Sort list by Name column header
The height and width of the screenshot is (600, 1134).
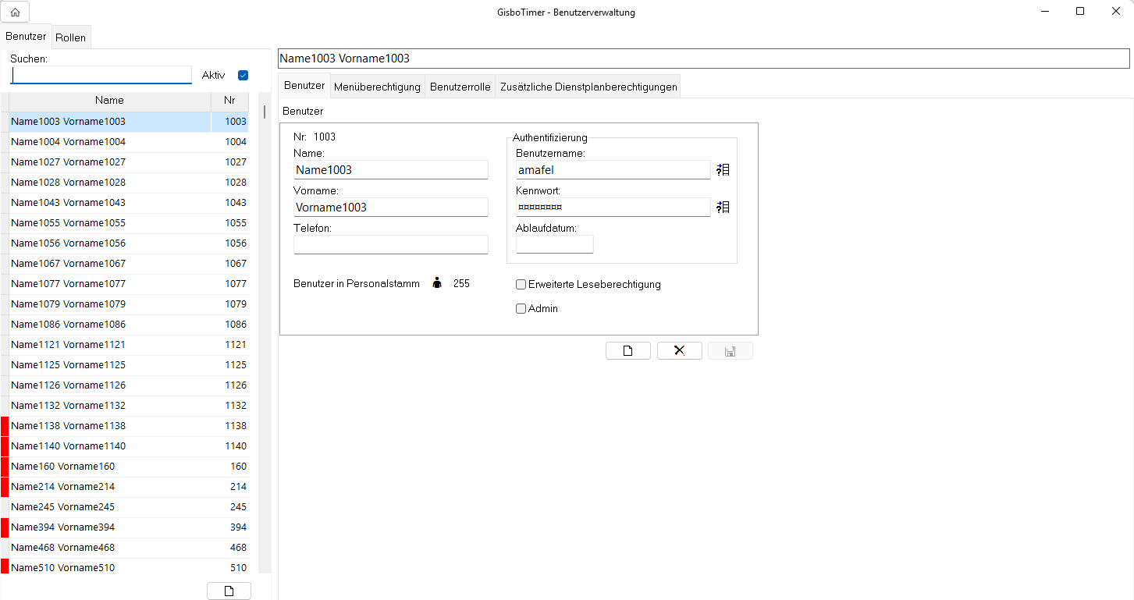tap(109, 101)
